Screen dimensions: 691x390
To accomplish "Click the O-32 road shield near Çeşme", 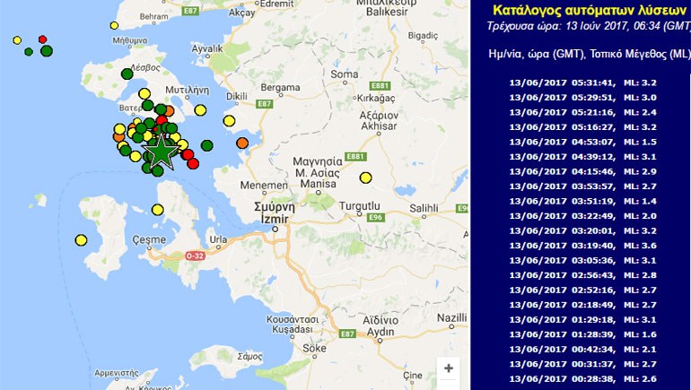I will pos(195,256).
